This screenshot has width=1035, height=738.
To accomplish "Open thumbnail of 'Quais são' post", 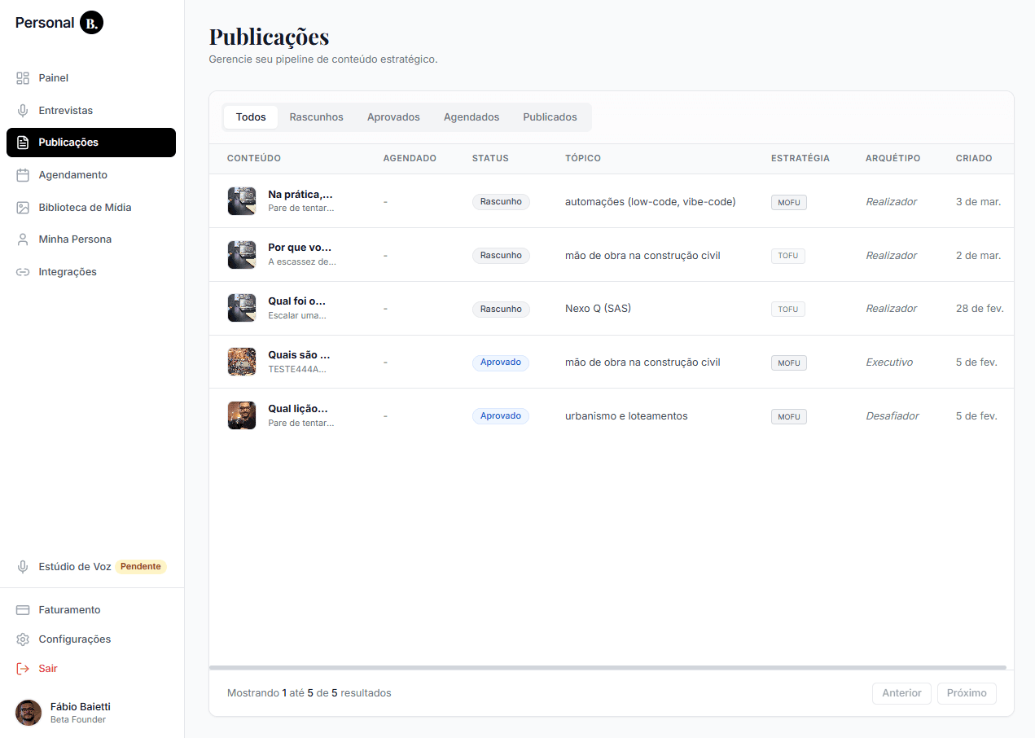I will [x=242, y=362].
